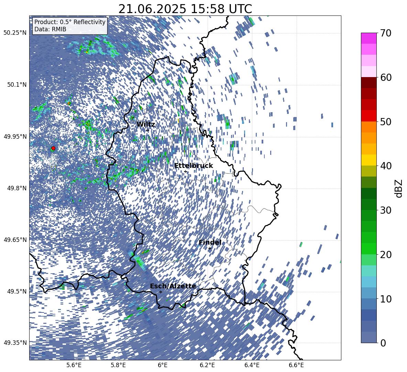
Task: Click the 50.1°N latitude label
Action: (16, 85)
